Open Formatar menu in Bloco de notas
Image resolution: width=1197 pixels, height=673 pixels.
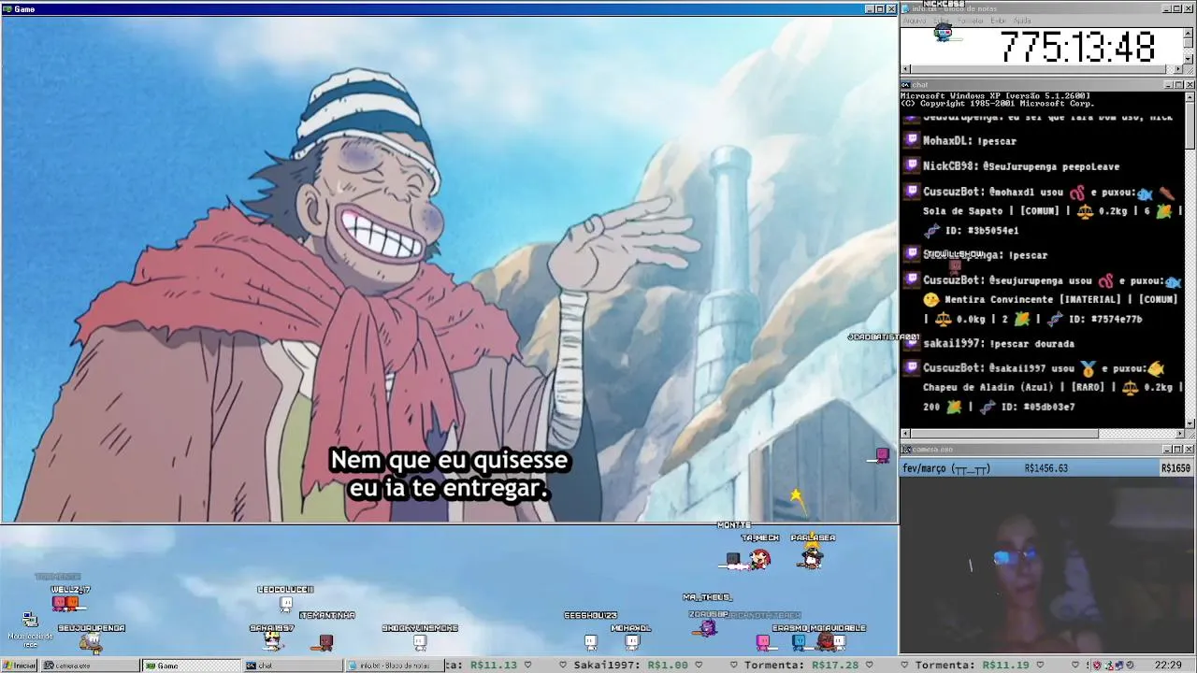click(x=970, y=21)
